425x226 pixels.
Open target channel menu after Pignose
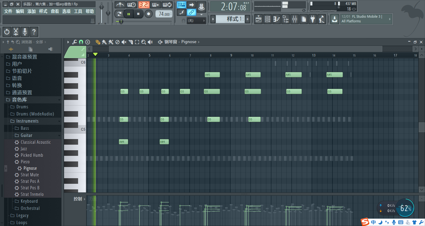coord(199,42)
